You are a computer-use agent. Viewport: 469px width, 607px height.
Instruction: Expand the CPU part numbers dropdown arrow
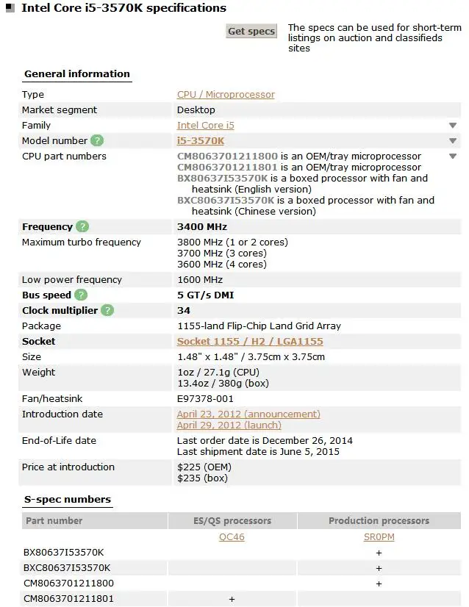(x=453, y=157)
